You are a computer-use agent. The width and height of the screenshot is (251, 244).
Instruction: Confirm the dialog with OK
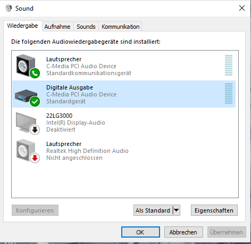(x=140, y=232)
